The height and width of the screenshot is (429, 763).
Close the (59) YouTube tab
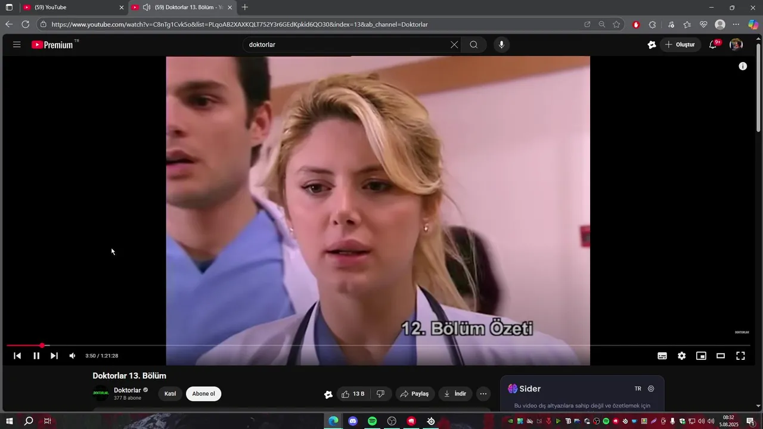[x=122, y=7]
